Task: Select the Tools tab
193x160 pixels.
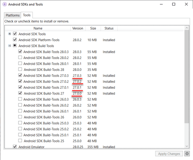Action: click(27, 15)
